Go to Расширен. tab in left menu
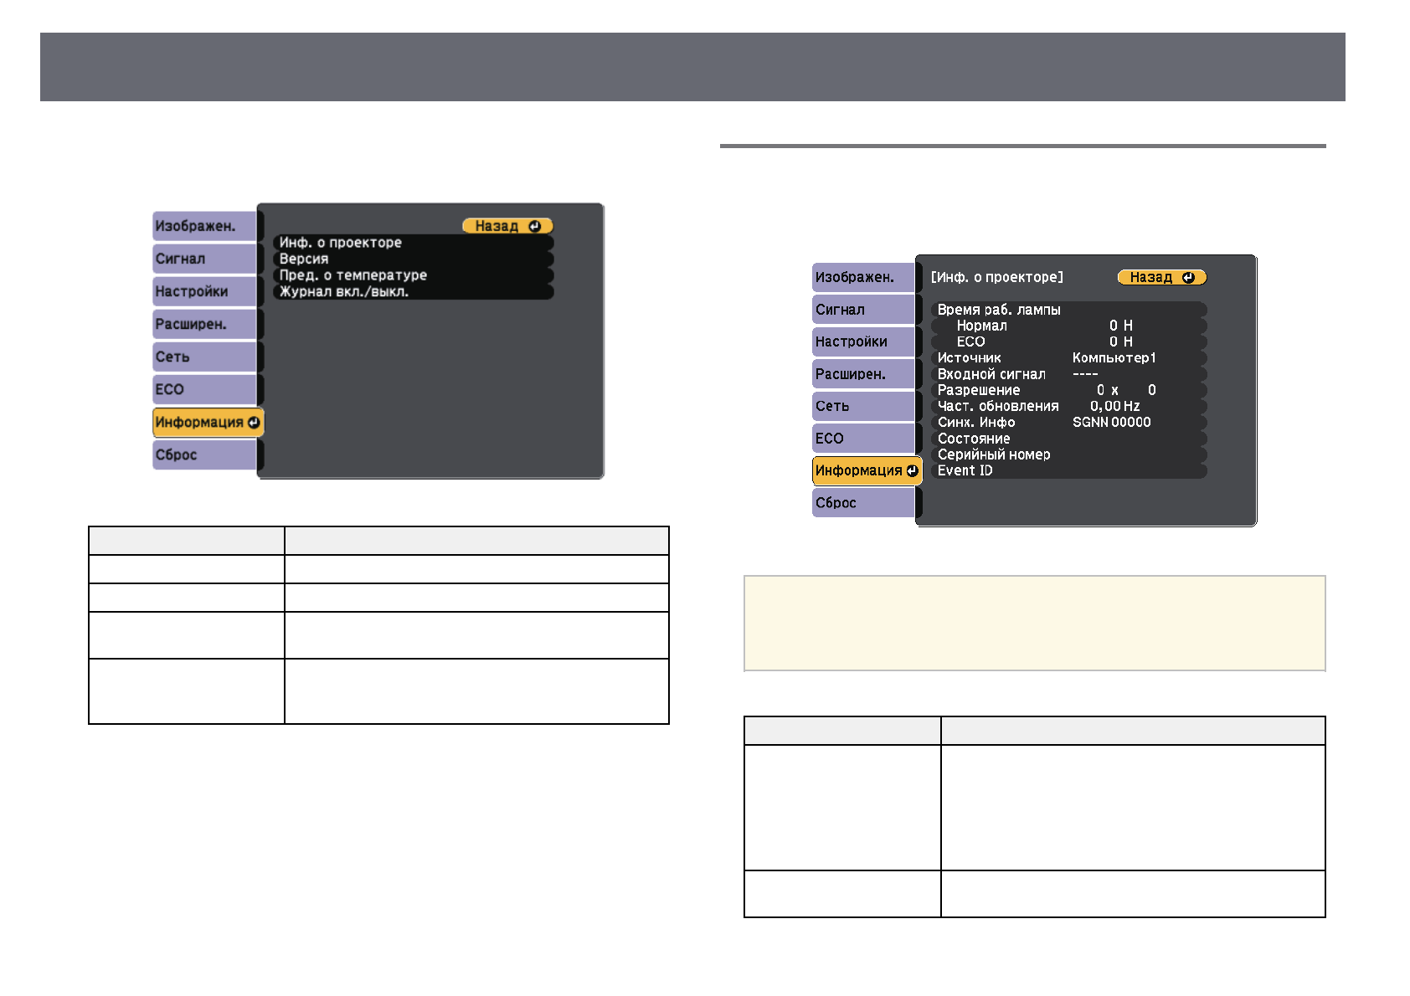 pyautogui.click(x=204, y=324)
